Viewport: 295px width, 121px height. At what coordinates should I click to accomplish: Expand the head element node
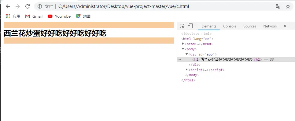coord(183,44)
